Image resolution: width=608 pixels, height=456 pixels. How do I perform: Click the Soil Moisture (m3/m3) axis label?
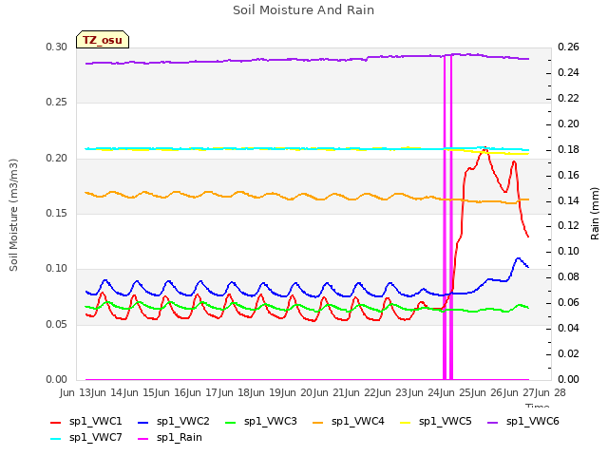click(x=13, y=215)
